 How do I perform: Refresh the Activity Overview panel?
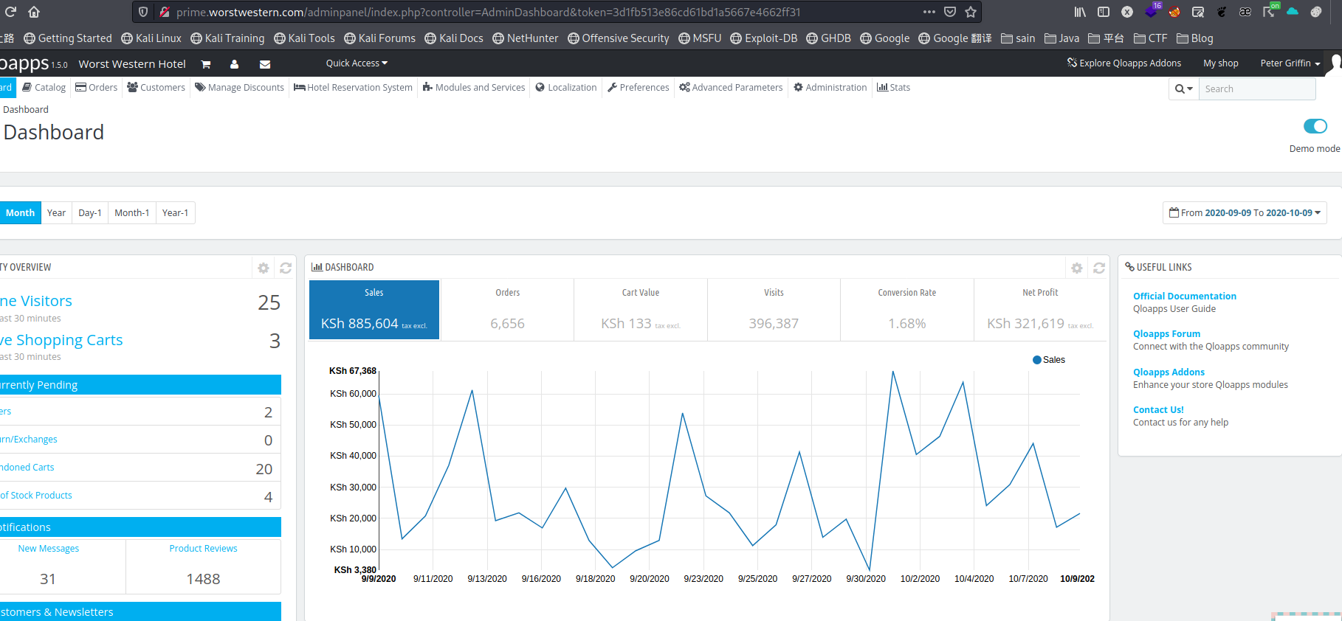[x=286, y=268]
